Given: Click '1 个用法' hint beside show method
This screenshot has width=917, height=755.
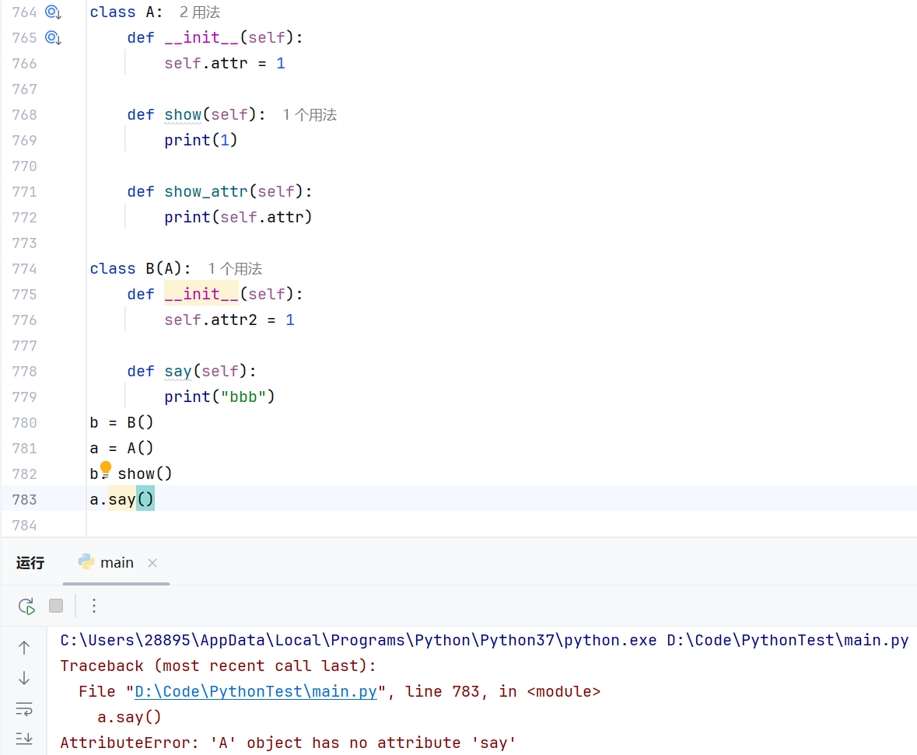Looking at the screenshot, I should click(x=310, y=114).
